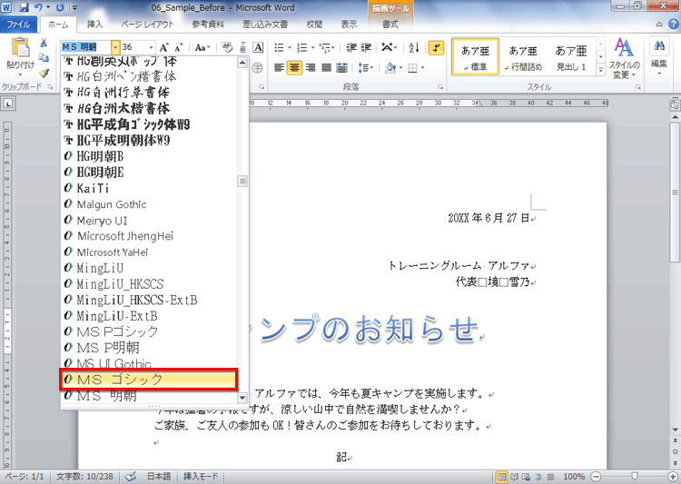This screenshot has width=681, height=484.
Task: Switch to view (表示) tab
Action: (350, 25)
